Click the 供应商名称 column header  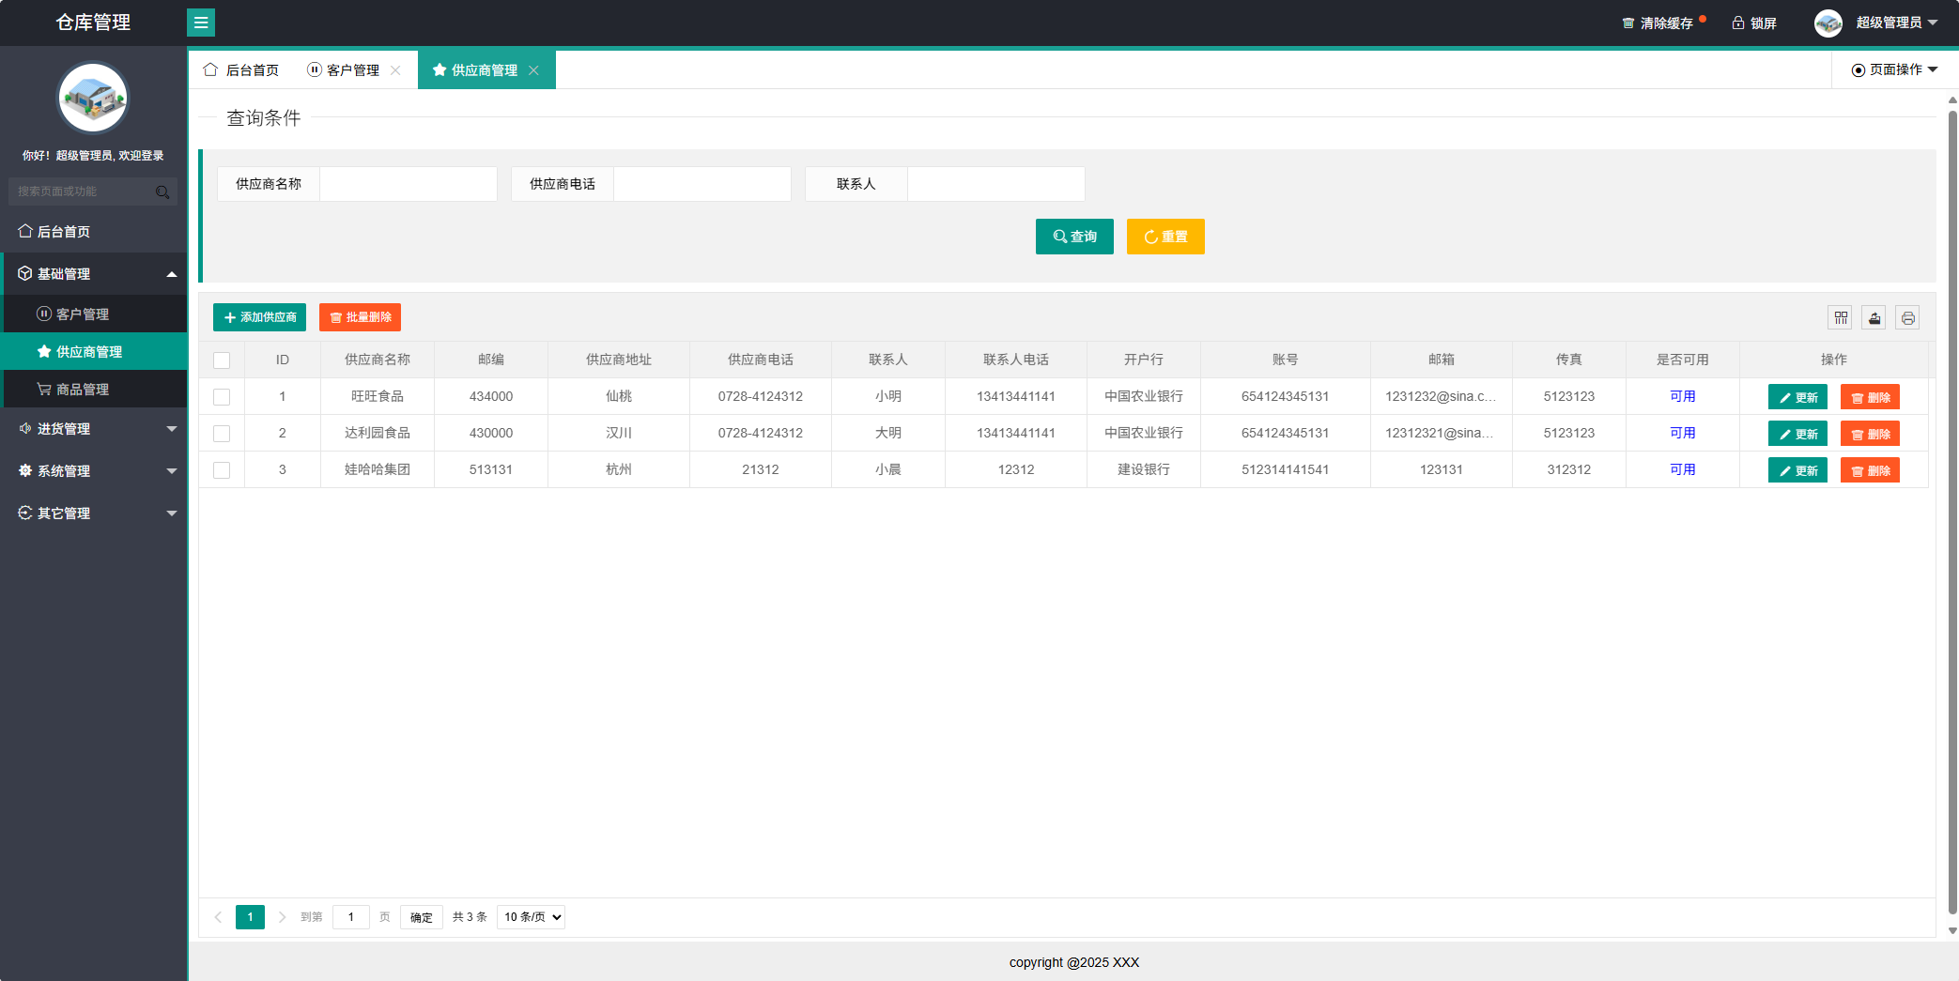378,360
